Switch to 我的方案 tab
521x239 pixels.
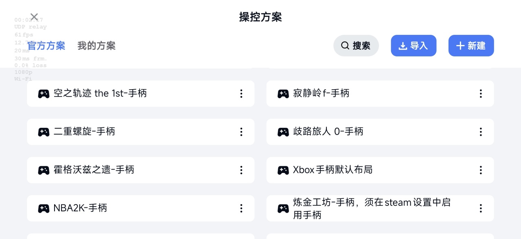96,46
